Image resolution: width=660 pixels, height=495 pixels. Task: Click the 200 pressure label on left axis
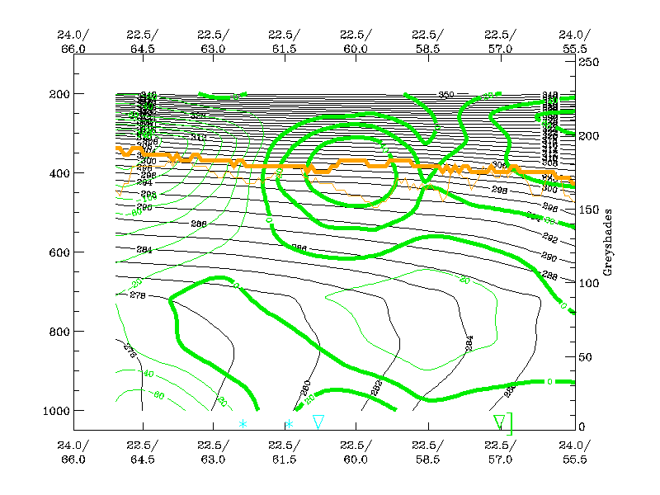click(60, 93)
